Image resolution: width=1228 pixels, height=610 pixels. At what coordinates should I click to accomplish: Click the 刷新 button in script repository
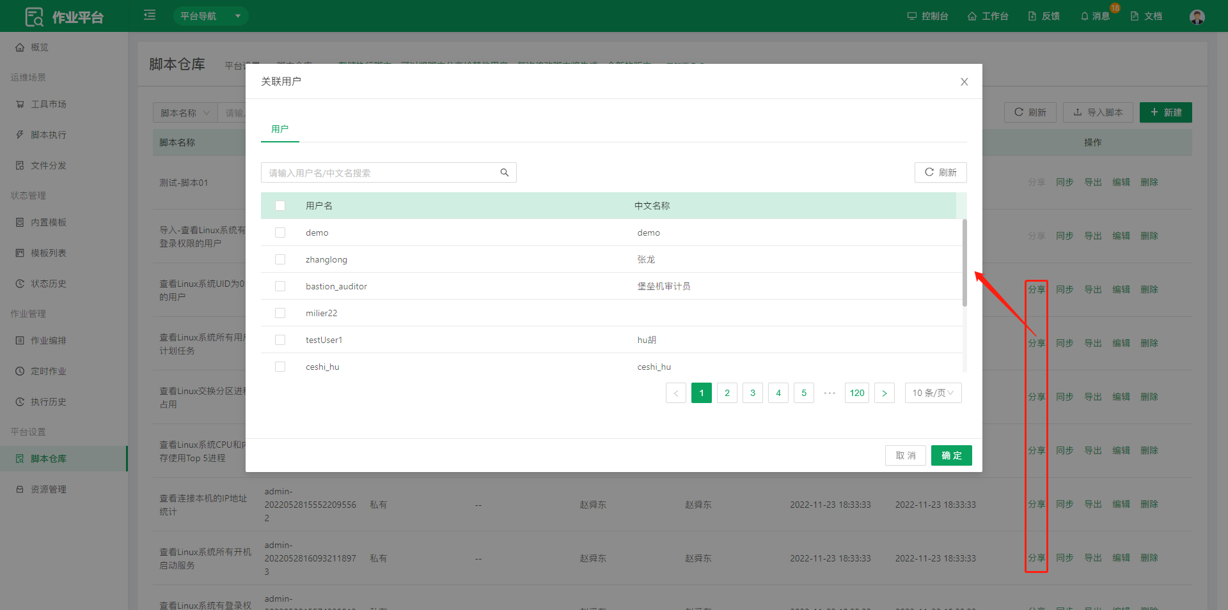point(1030,112)
